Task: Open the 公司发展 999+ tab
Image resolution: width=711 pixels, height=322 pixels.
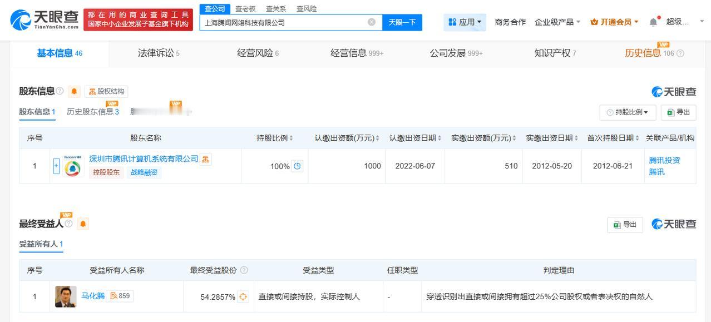Action: tap(456, 53)
